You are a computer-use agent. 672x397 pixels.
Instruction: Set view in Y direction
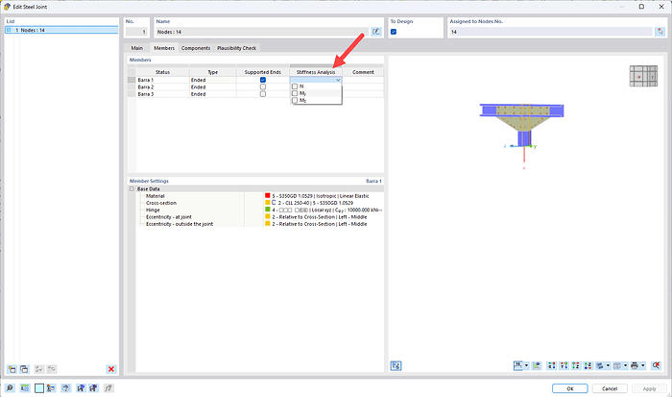(x=564, y=365)
